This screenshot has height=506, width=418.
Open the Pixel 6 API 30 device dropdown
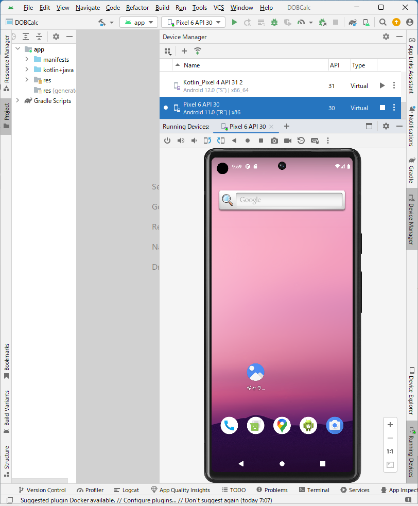click(x=194, y=22)
